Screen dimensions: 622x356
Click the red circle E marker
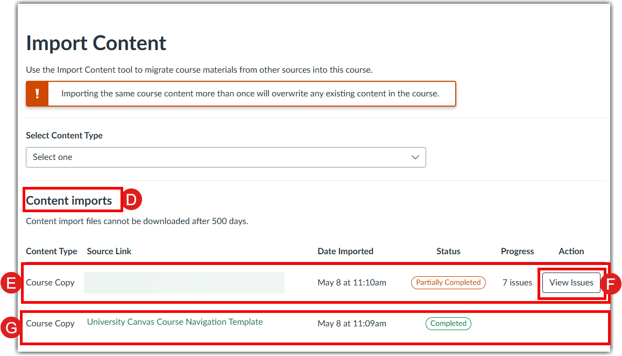[x=10, y=283]
